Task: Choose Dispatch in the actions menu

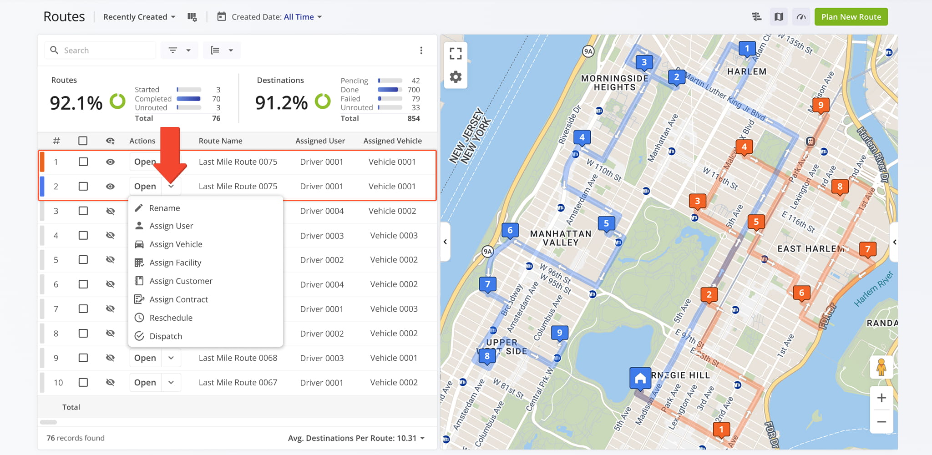Action: pyautogui.click(x=166, y=336)
